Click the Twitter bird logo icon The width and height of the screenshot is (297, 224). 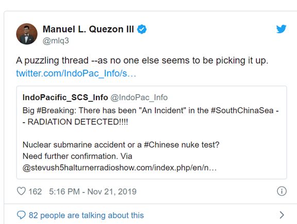point(281,29)
